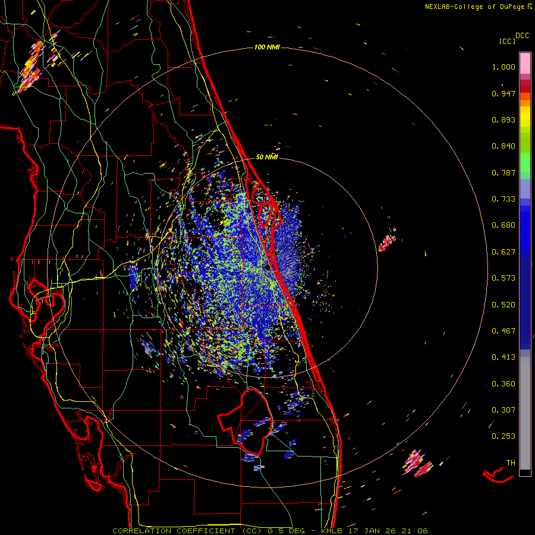
Task: Select the 0.413 legend value
Action: coord(503,357)
